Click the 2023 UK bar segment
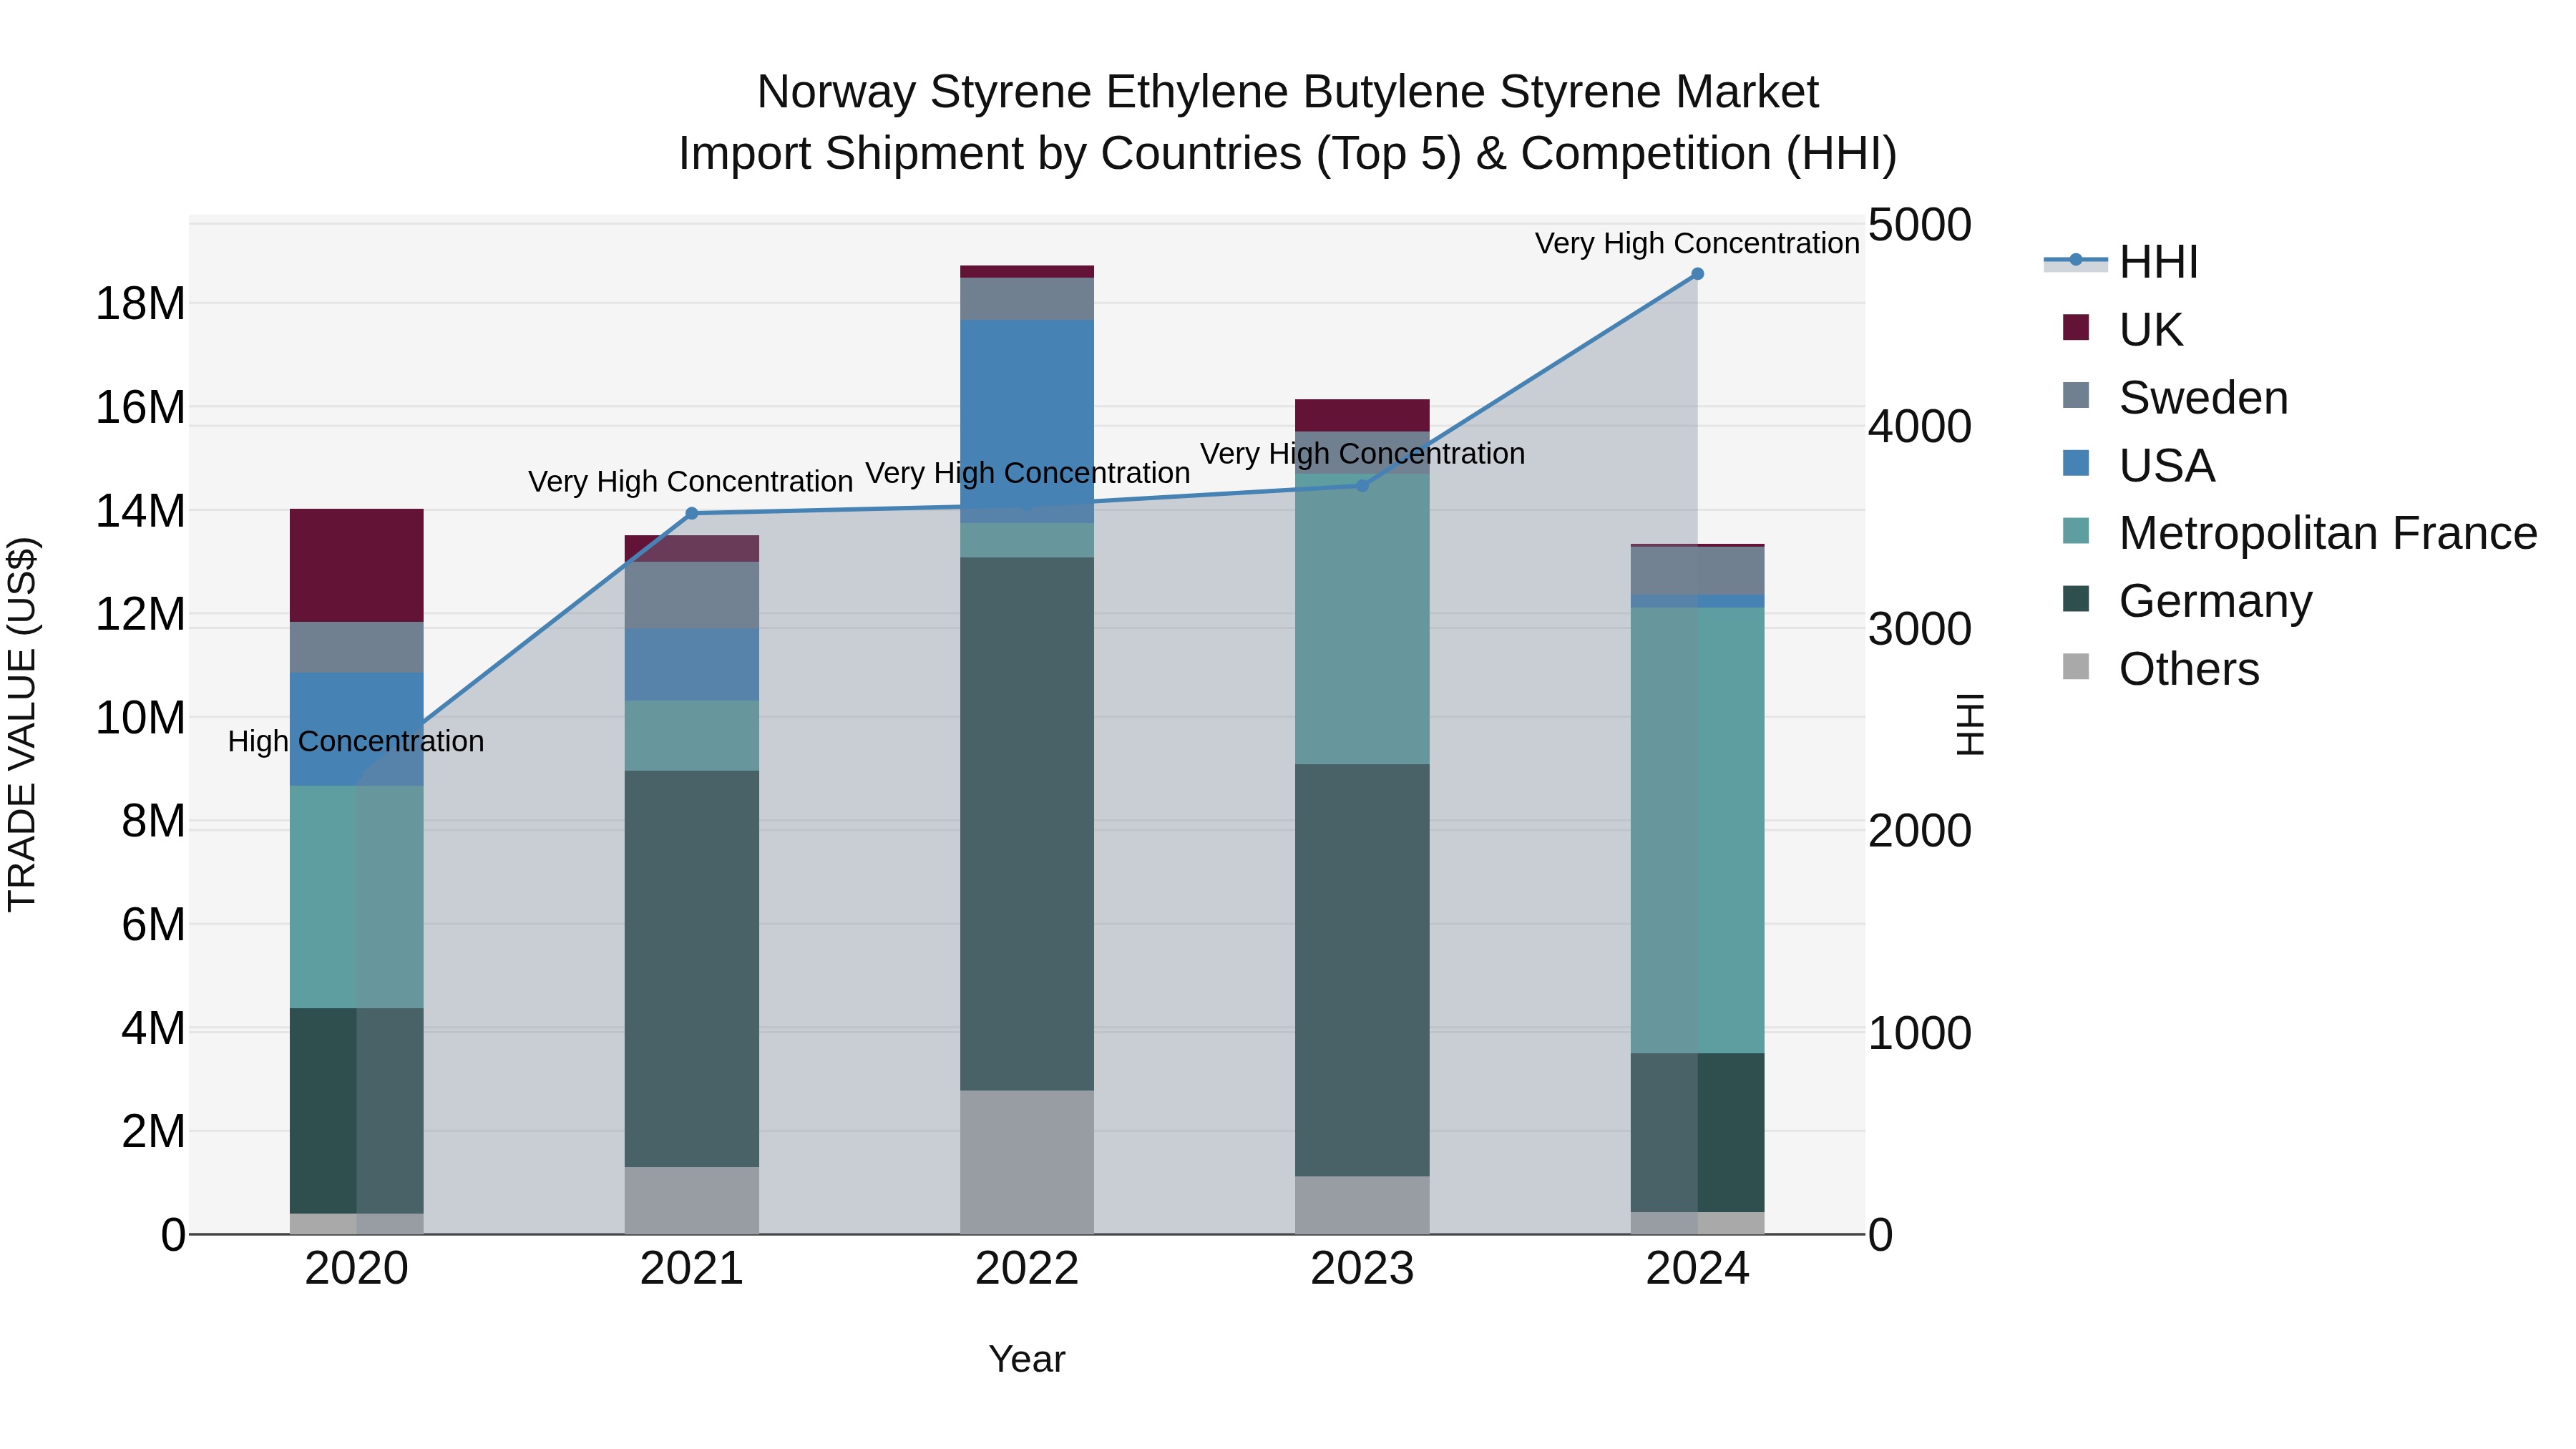The height and width of the screenshot is (1449, 2576). click(1362, 416)
